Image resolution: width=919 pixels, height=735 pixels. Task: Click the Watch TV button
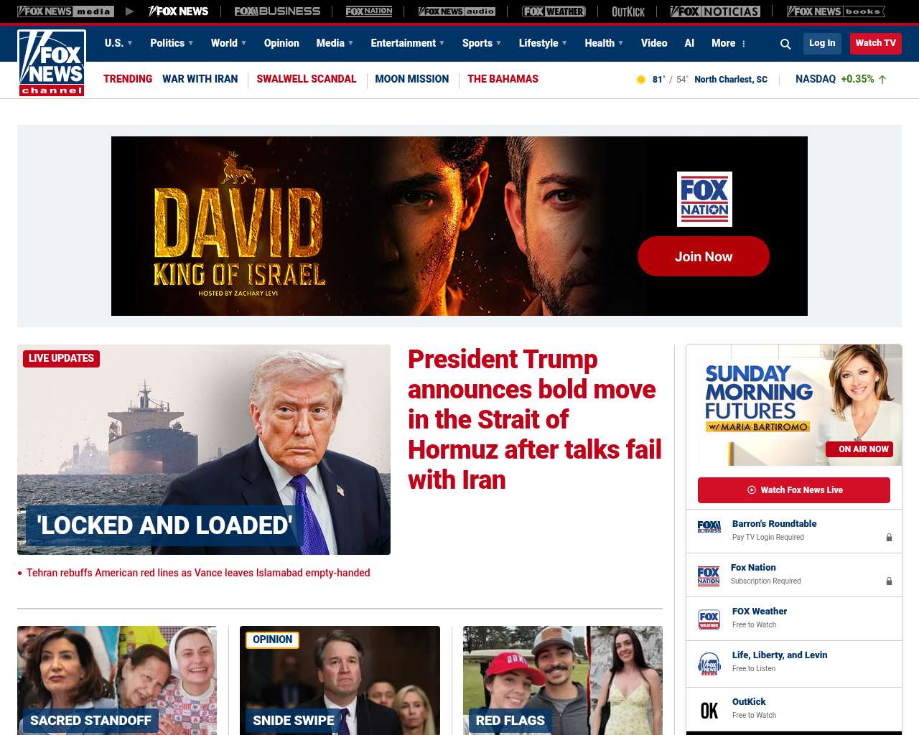point(876,43)
